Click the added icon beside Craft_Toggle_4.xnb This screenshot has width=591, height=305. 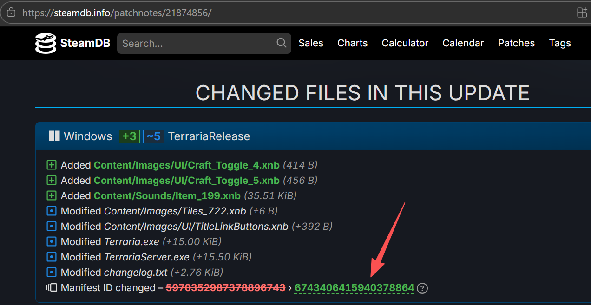pyautogui.click(x=52, y=165)
